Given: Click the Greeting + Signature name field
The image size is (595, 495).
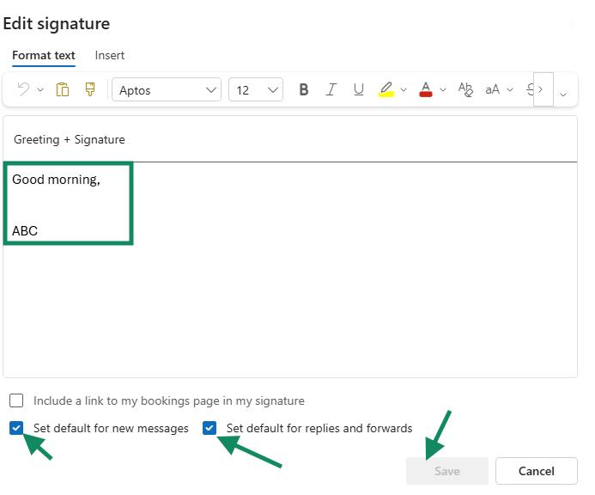Looking at the screenshot, I should pyautogui.click(x=290, y=139).
